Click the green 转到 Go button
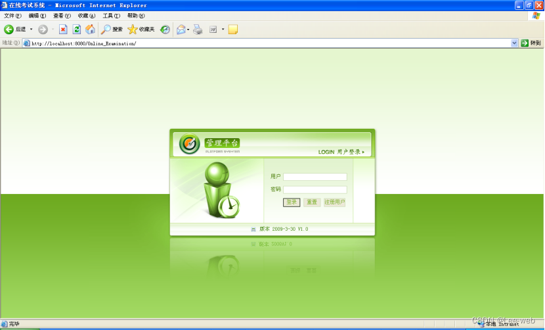This screenshot has height=330, width=545. (531, 43)
